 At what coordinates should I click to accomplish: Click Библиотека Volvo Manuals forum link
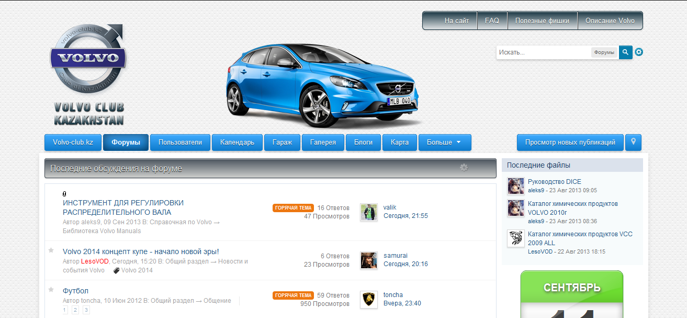[102, 231]
